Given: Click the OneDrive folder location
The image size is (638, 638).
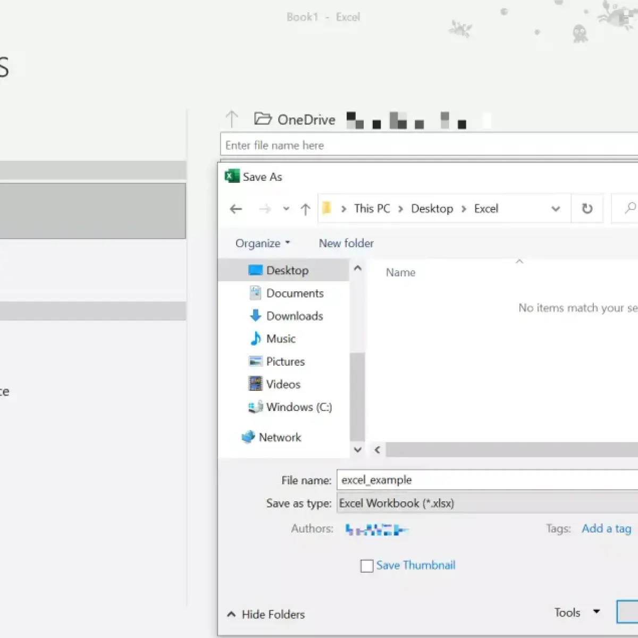Looking at the screenshot, I should [295, 119].
